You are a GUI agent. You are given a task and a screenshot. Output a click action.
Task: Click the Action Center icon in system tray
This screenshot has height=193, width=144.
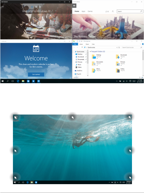coord(130,81)
